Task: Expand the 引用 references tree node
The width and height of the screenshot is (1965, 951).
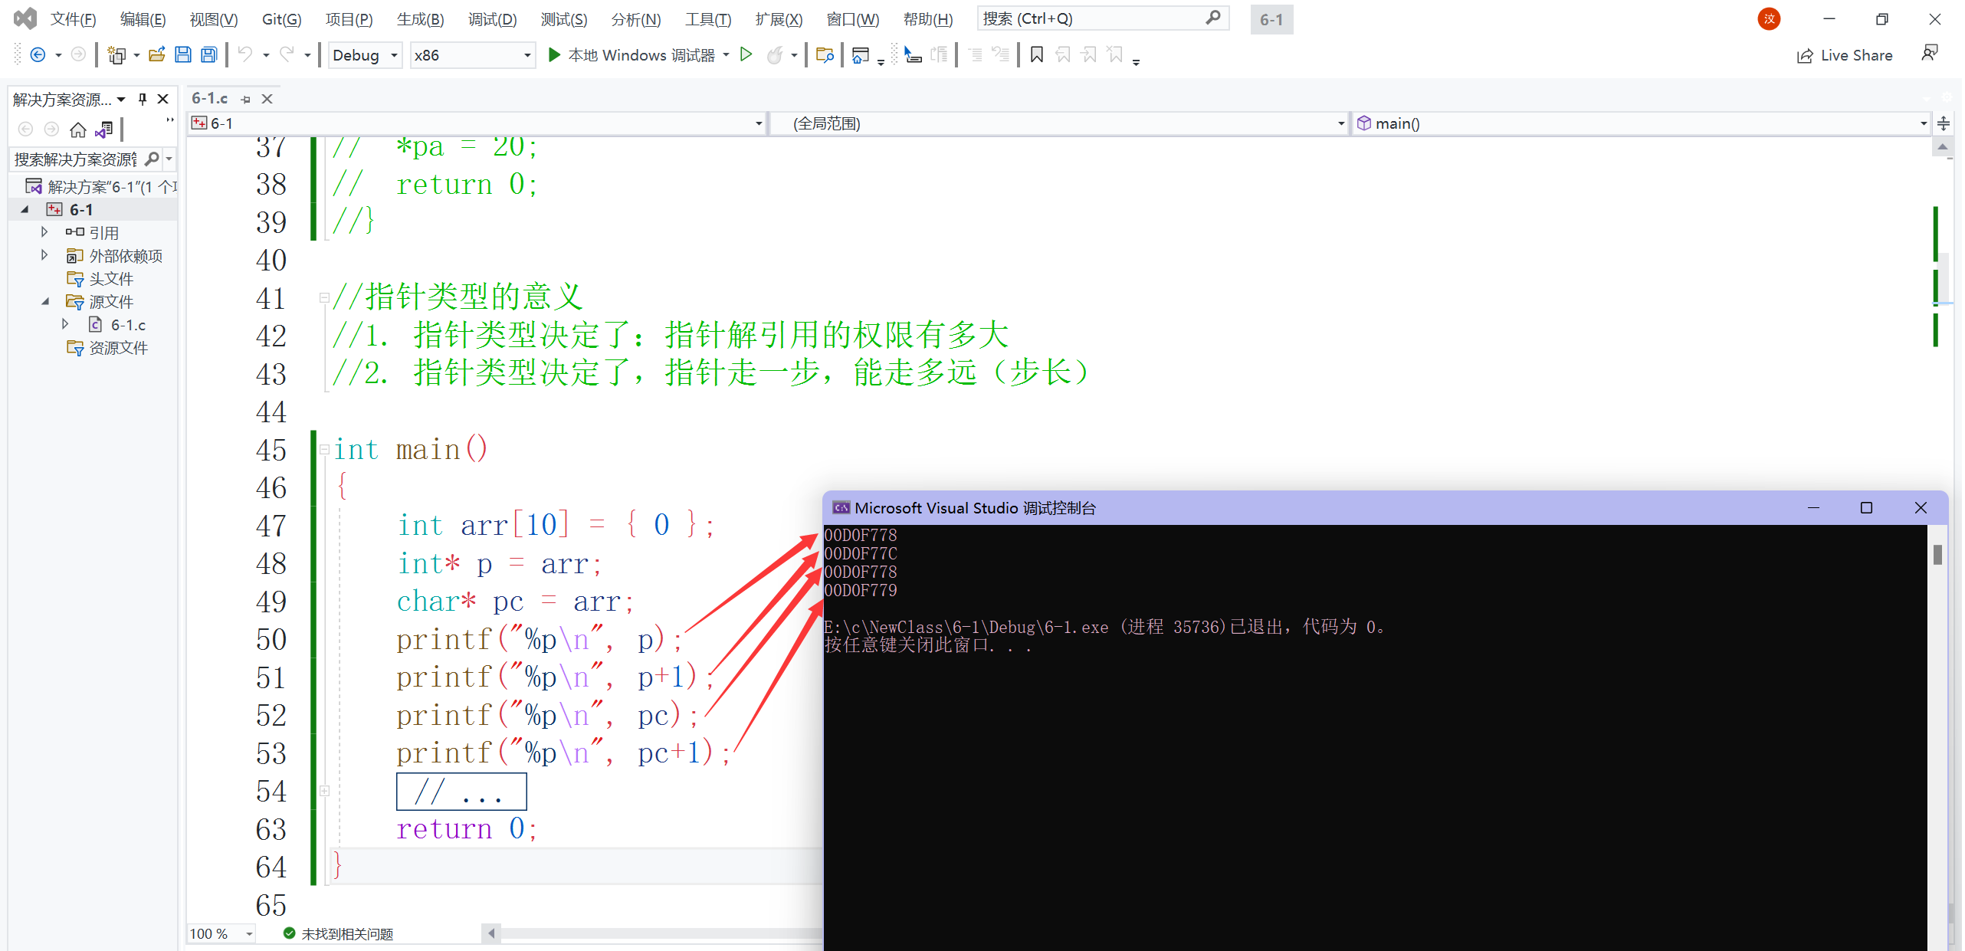Action: 44,232
